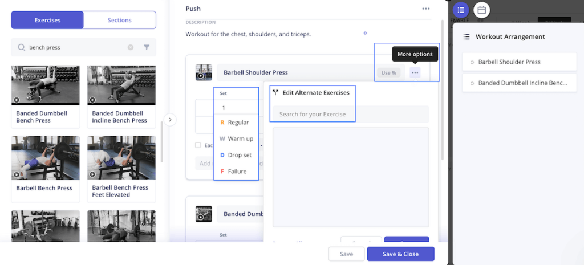Clear the bench press search text
584x265 pixels.
click(131, 47)
